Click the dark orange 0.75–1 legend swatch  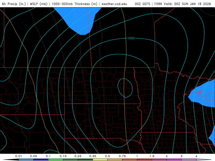[x=130, y=160]
